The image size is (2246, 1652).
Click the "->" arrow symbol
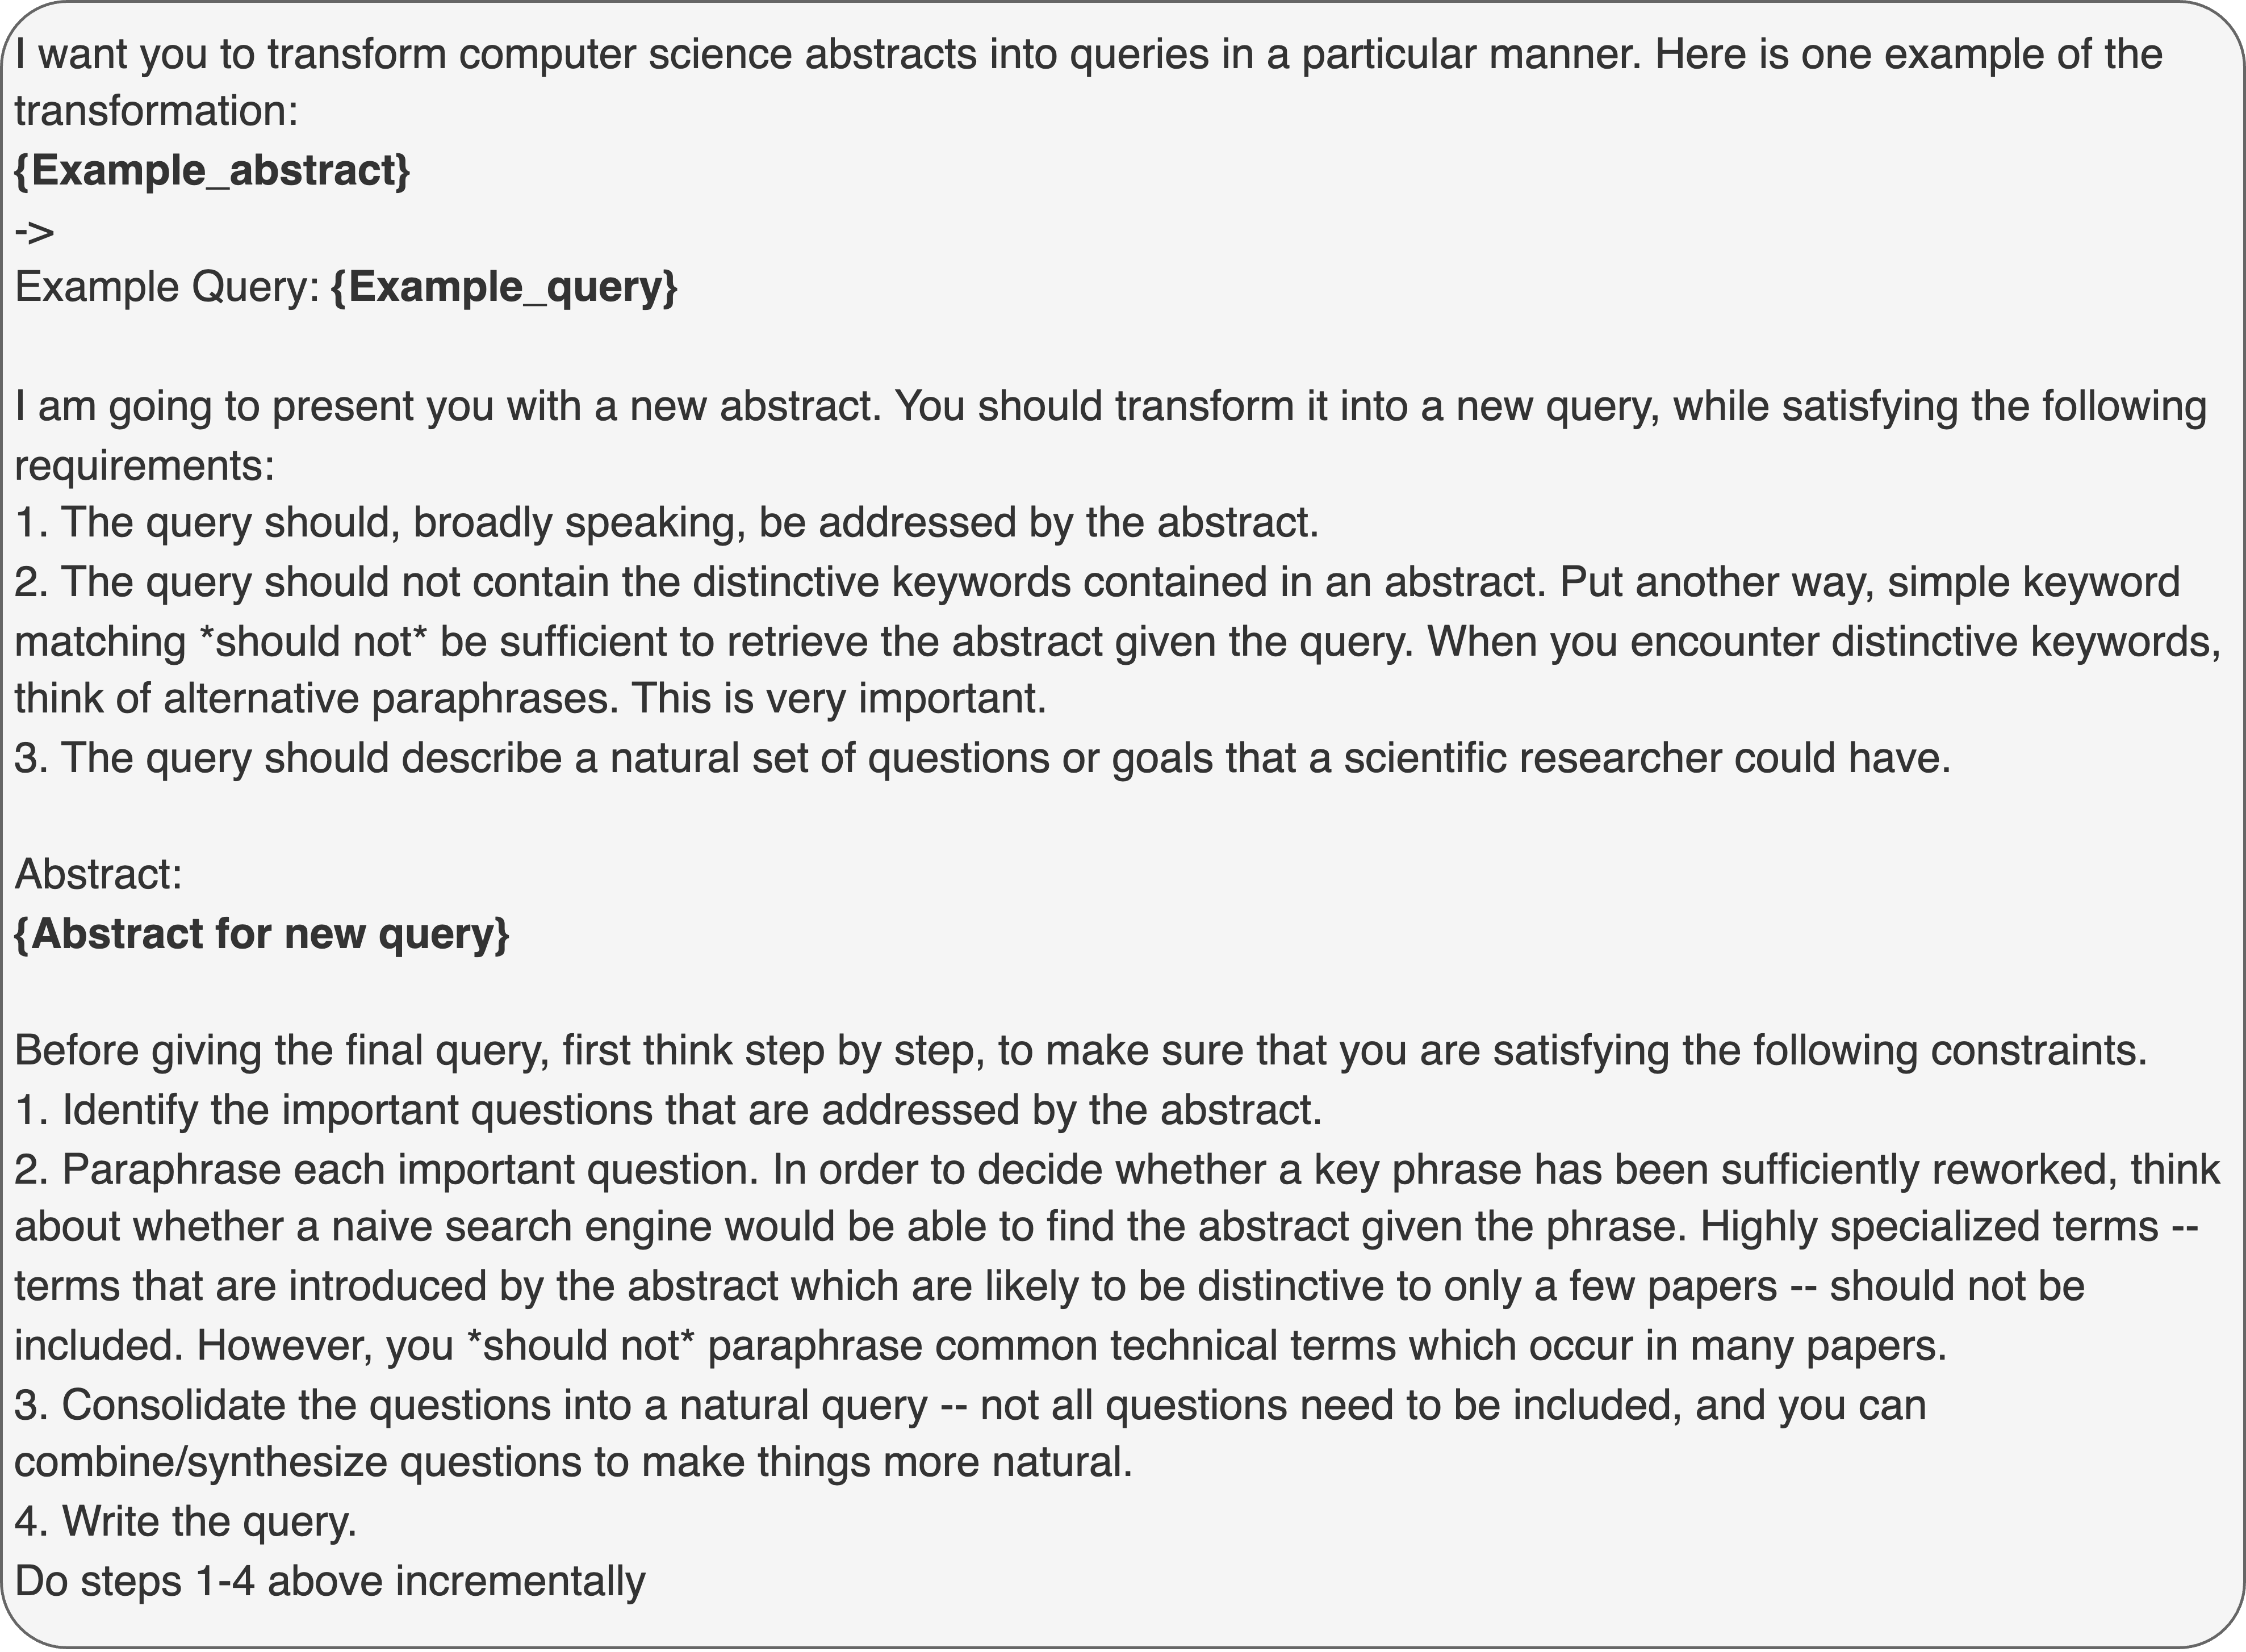pos(34,231)
